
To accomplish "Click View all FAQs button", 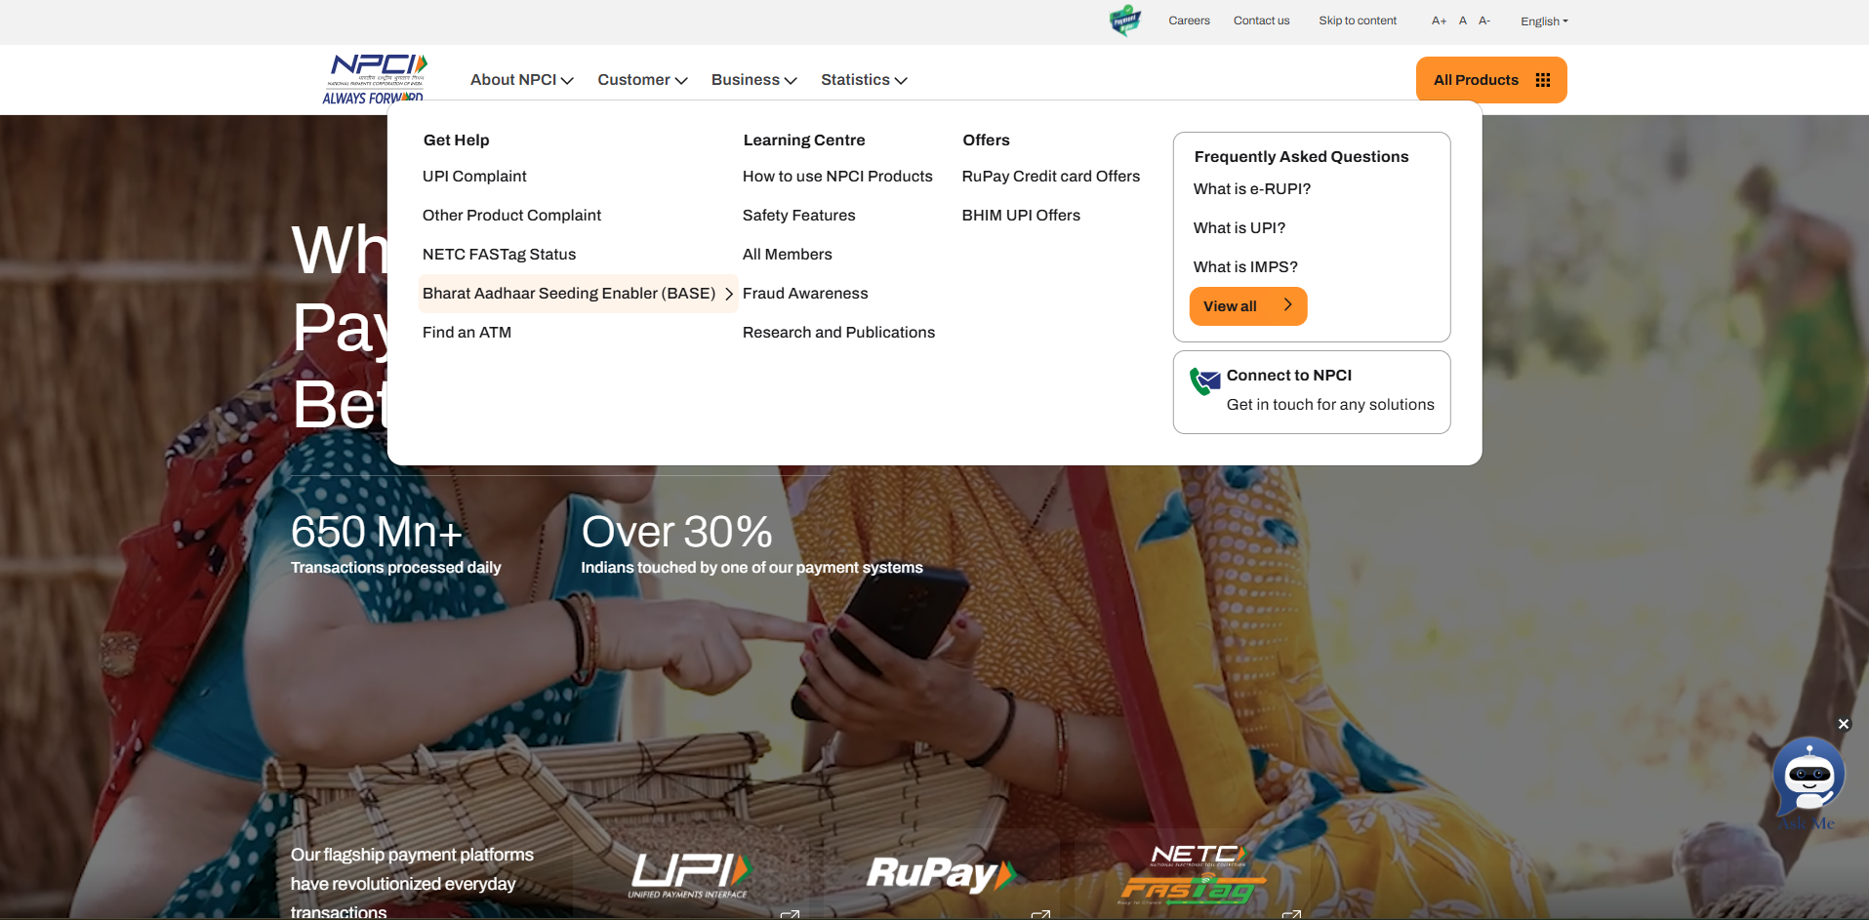I will click(x=1248, y=306).
